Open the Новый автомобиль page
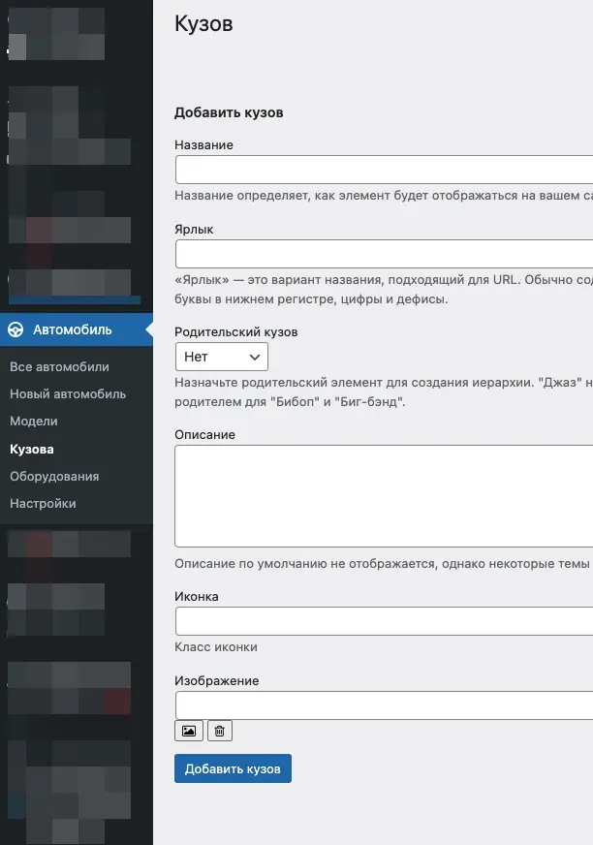Screen dimensions: 593x845 [68, 394]
